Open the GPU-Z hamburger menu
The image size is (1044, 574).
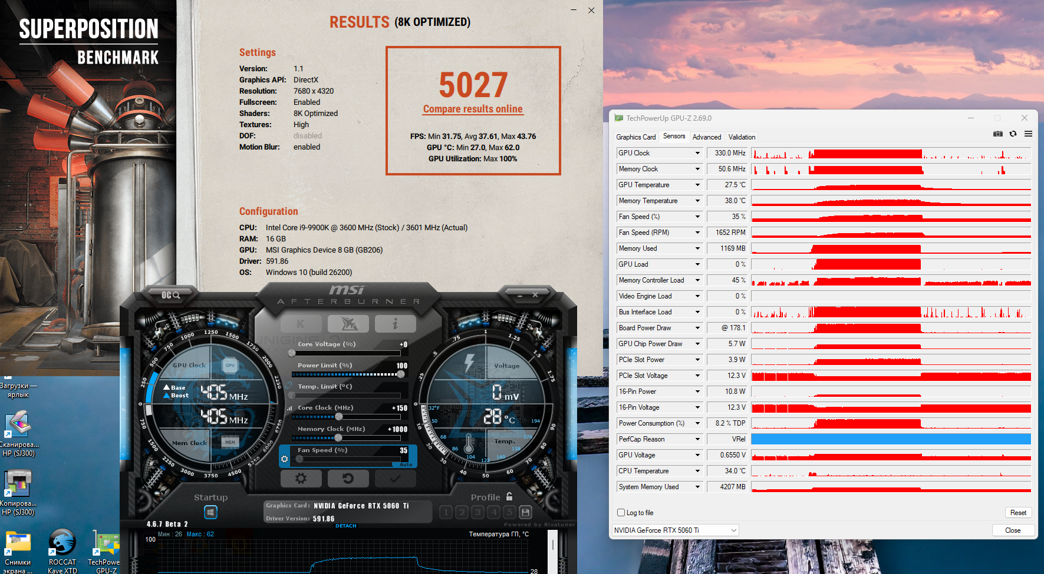click(1028, 134)
